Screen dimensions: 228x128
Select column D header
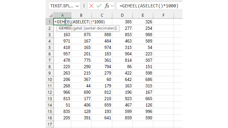[x=122, y=15]
